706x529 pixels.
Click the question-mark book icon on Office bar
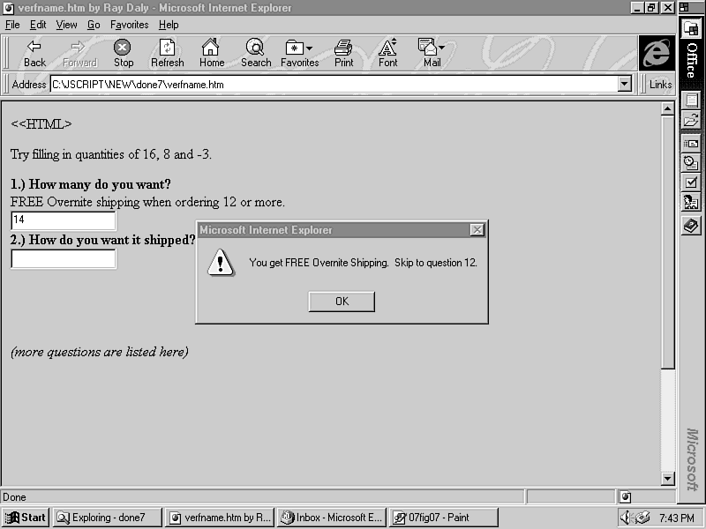[691, 226]
